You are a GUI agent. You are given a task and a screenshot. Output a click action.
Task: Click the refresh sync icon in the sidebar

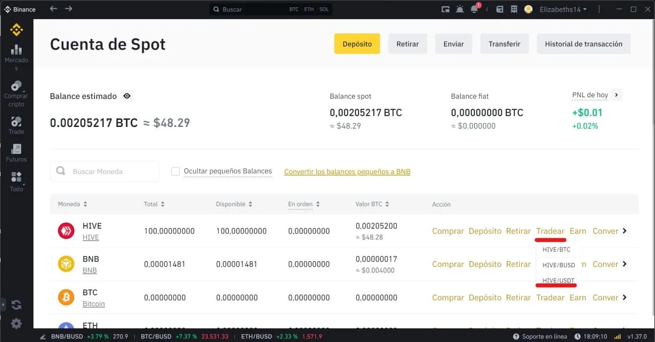tap(16, 305)
